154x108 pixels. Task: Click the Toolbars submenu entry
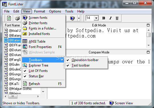43,60
